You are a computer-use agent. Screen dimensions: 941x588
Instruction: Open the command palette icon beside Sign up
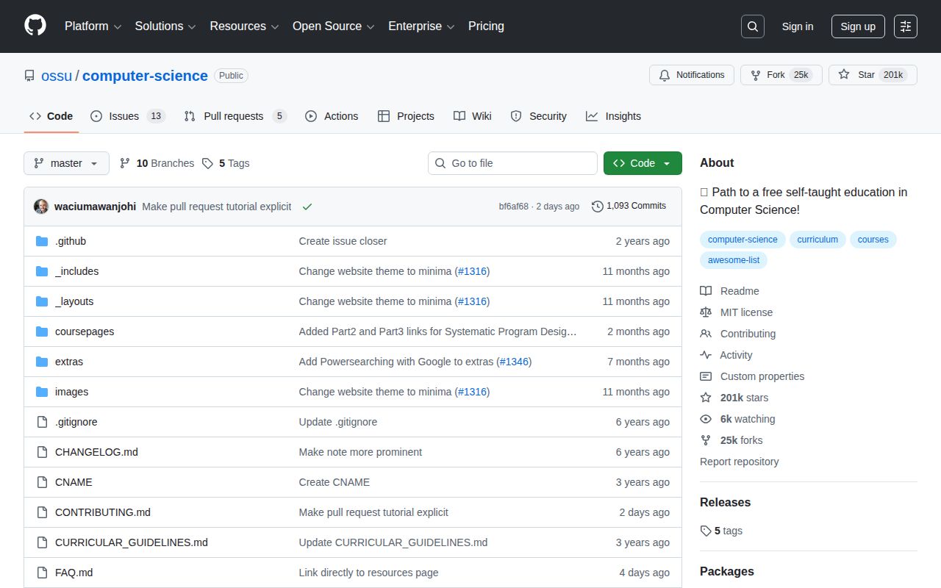coord(905,26)
